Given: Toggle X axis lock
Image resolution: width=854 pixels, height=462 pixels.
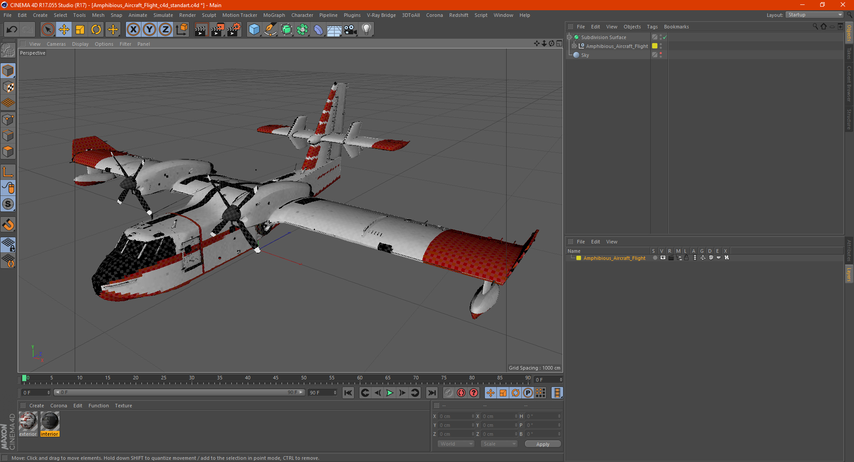Looking at the screenshot, I should tap(133, 30).
